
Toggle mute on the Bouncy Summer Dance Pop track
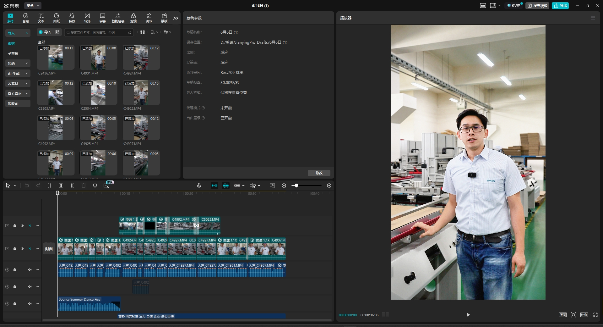[x=30, y=303]
